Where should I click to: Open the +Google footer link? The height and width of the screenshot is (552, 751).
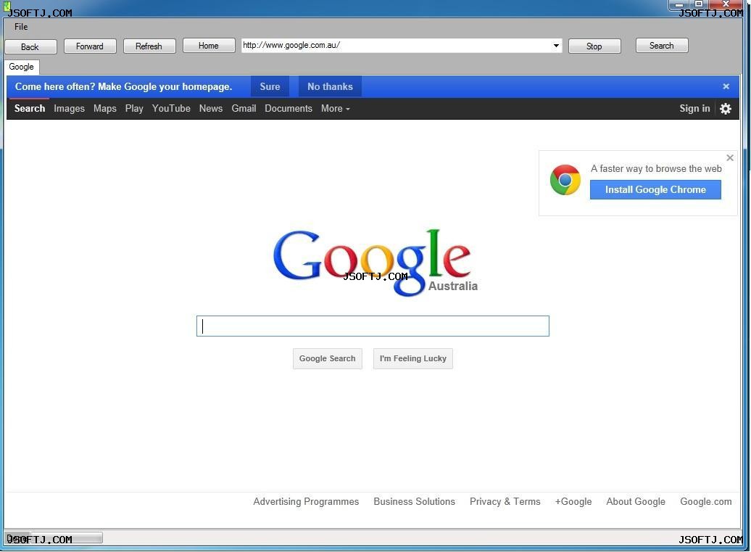click(573, 502)
